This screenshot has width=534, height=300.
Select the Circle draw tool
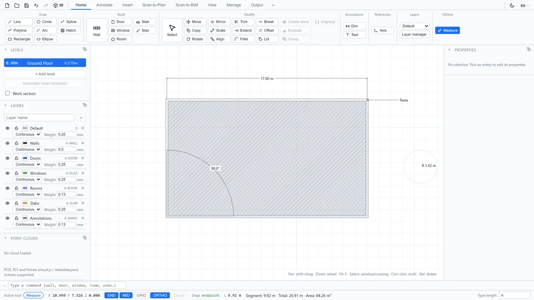[x=45, y=22]
